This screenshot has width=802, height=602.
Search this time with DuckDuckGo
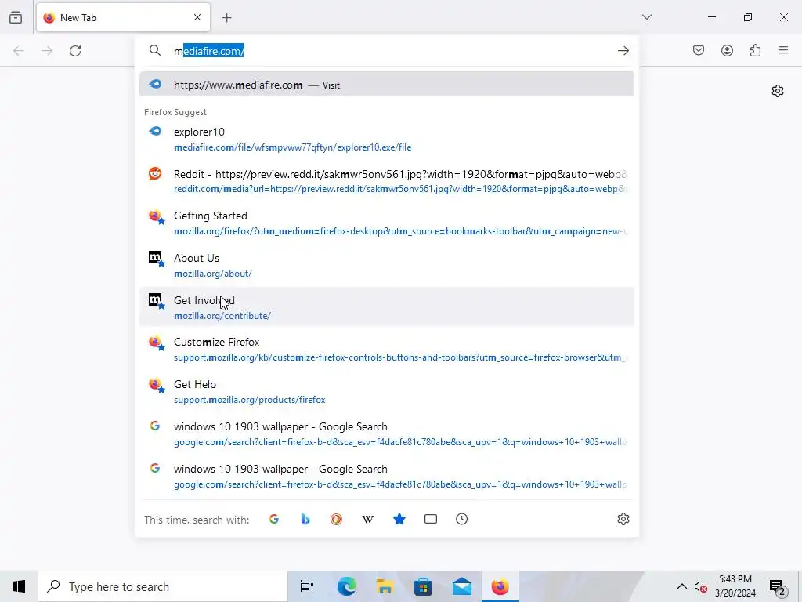coord(336,519)
